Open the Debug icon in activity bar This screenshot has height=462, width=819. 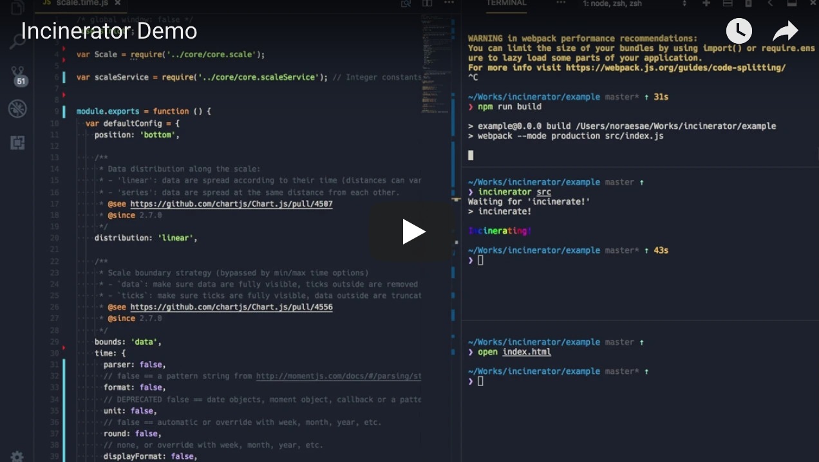(17, 108)
